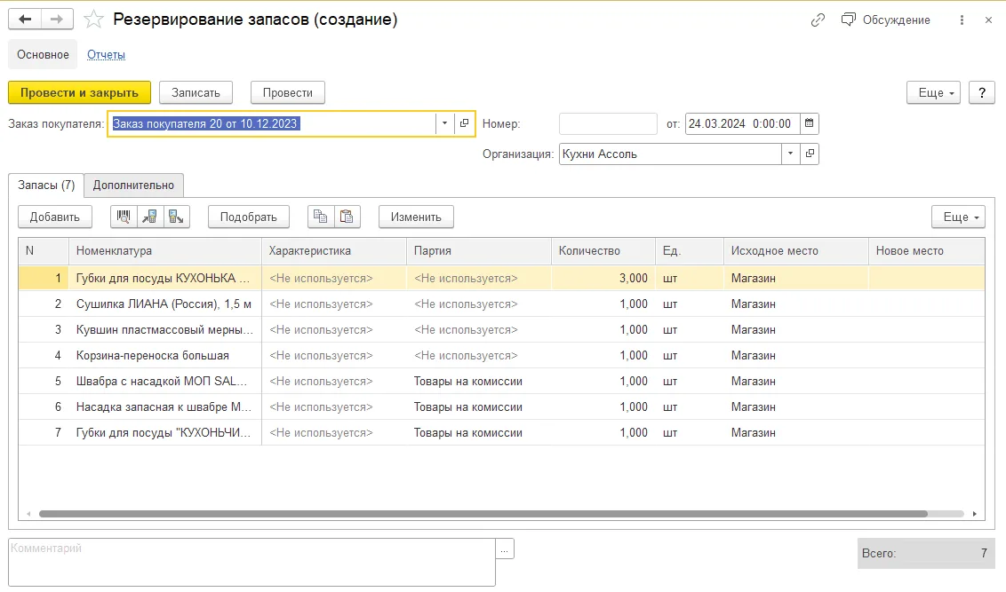Click the upload-to-data-terminal icon
The width and height of the screenshot is (1006, 592).
tap(150, 217)
